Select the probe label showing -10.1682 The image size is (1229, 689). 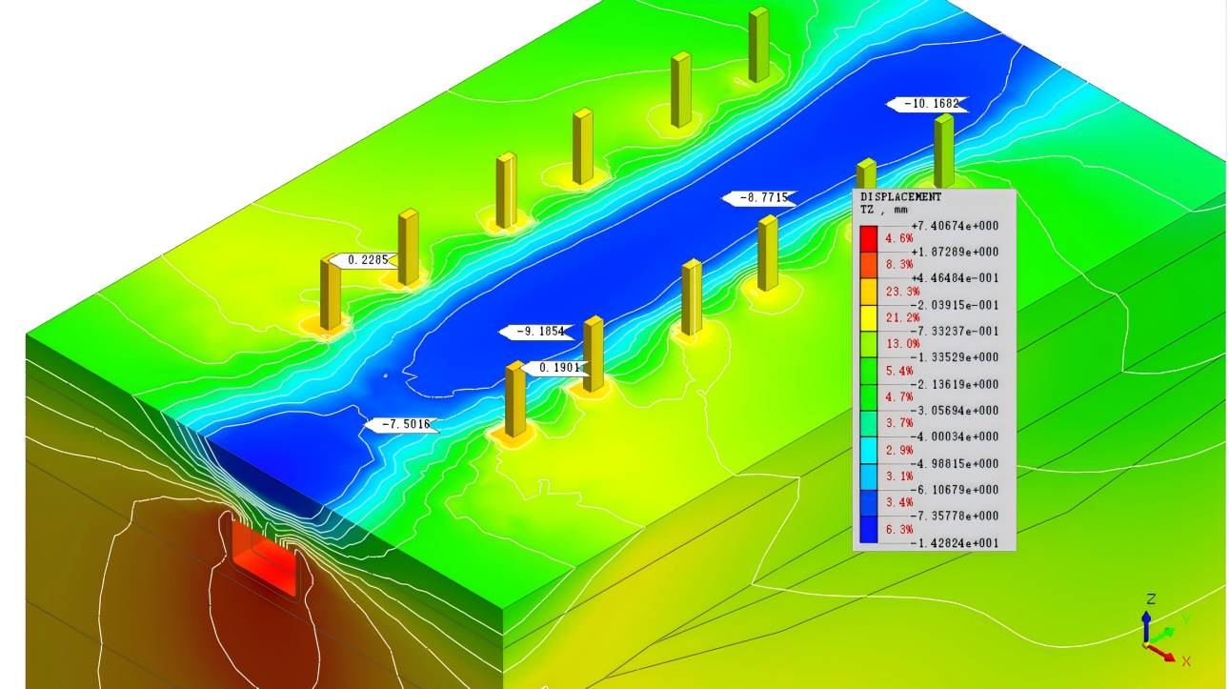[927, 104]
